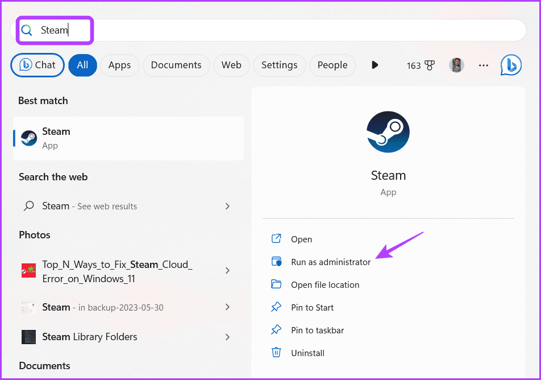Switch to the Web filter tab

(x=231, y=65)
